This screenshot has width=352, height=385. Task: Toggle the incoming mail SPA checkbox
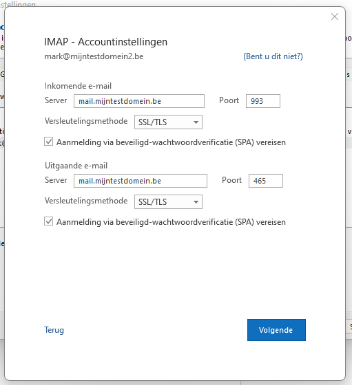pyautogui.click(x=48, y=142)
